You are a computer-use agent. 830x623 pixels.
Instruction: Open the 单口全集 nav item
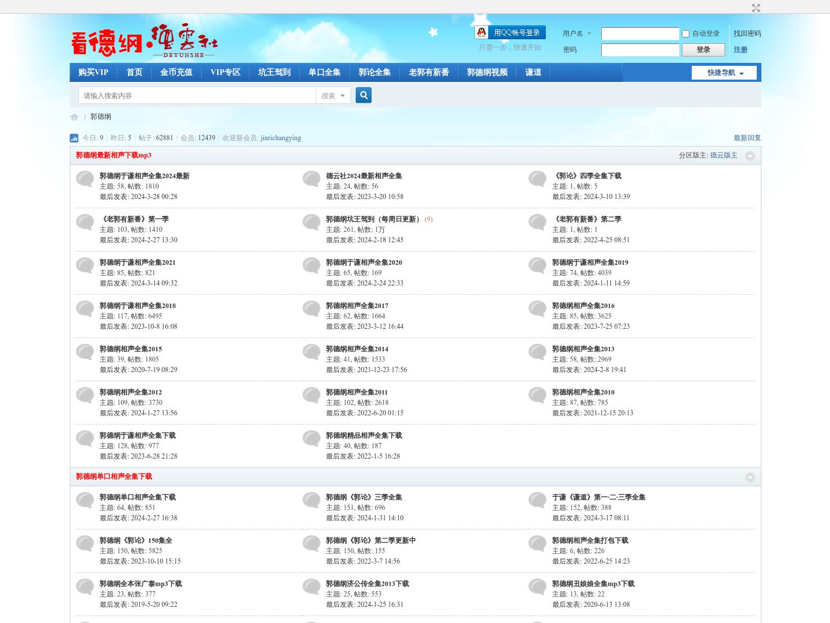pyautogui.click(x=325, y=72)
